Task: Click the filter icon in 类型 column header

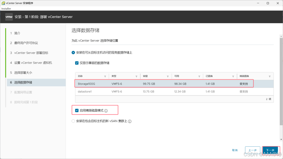Action: tap(136, 77)
